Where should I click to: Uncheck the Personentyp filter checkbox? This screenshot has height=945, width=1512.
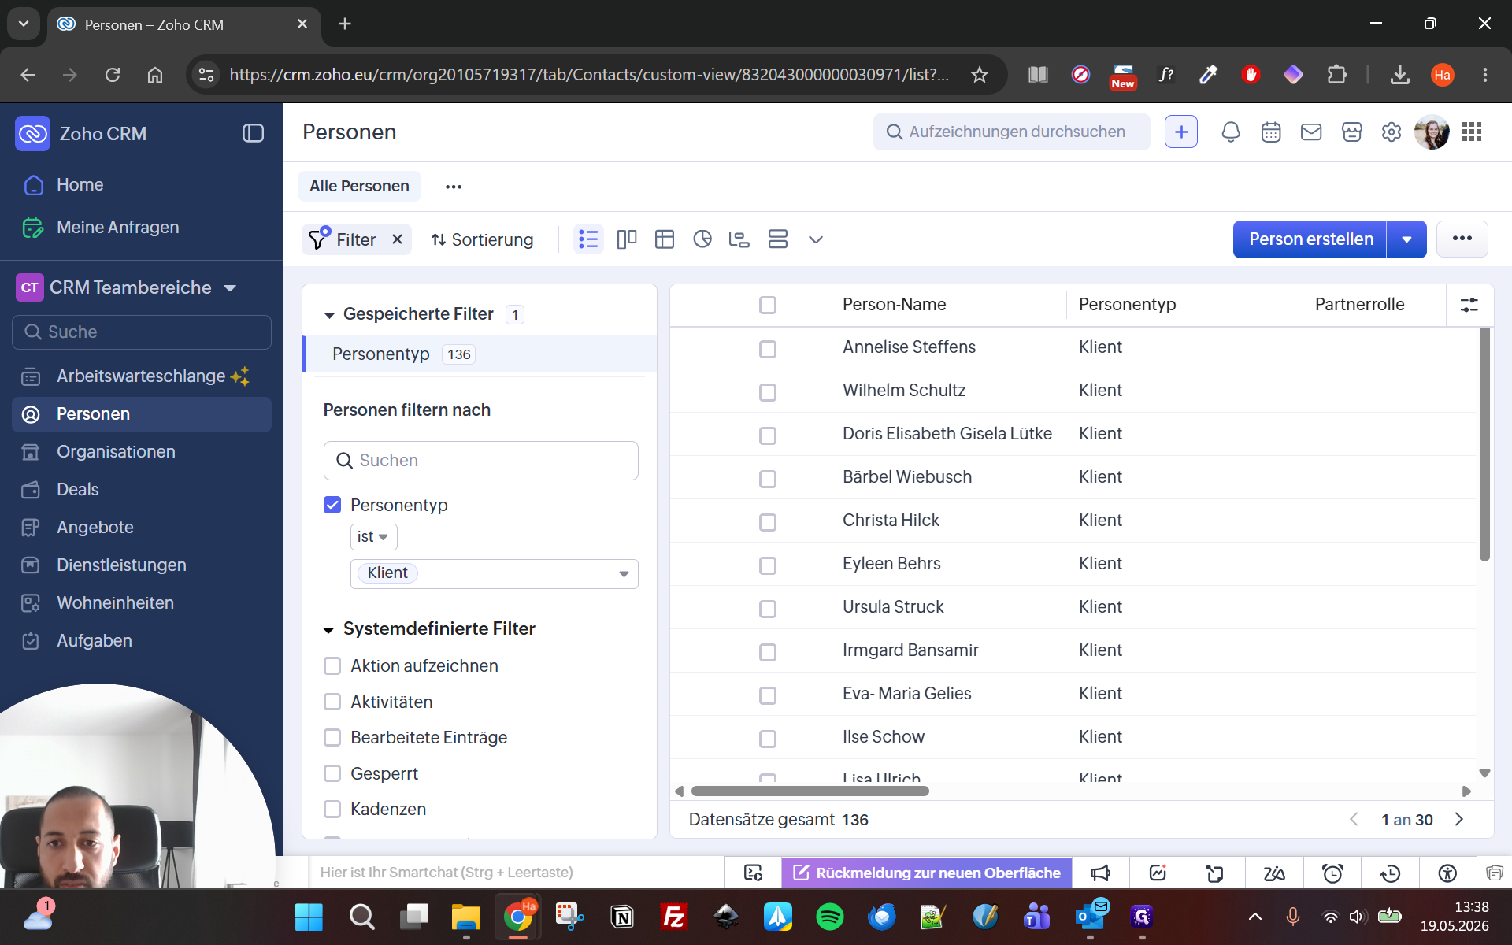pyautogui.click(x=332, y=505)
